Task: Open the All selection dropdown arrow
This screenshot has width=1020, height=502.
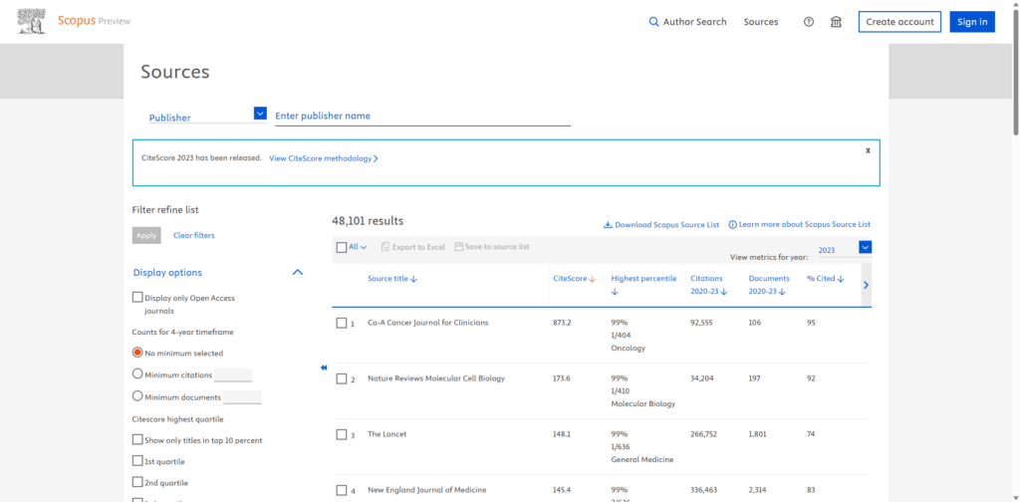Action: [364, 247]
